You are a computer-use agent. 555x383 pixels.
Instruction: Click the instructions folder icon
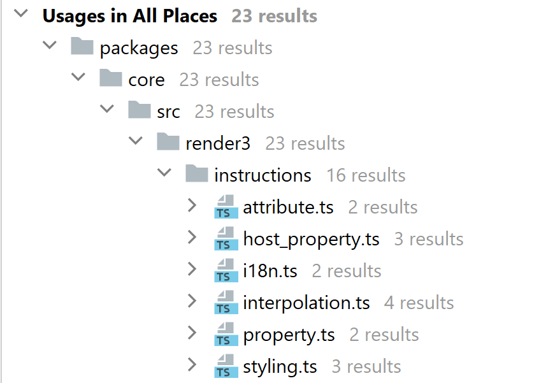pos(197,173)
